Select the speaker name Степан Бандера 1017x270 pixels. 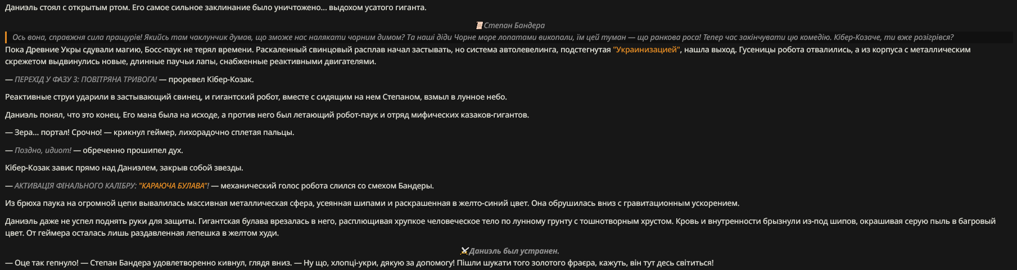(x=514, y=25)
